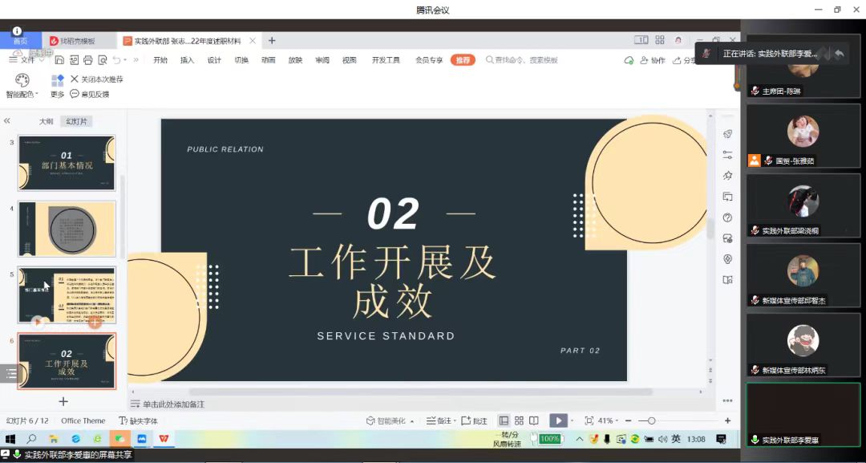This screenshot has width=866, height=463.
Task: Open zoom percentage 41% dropdown
Action: point(609,420)
